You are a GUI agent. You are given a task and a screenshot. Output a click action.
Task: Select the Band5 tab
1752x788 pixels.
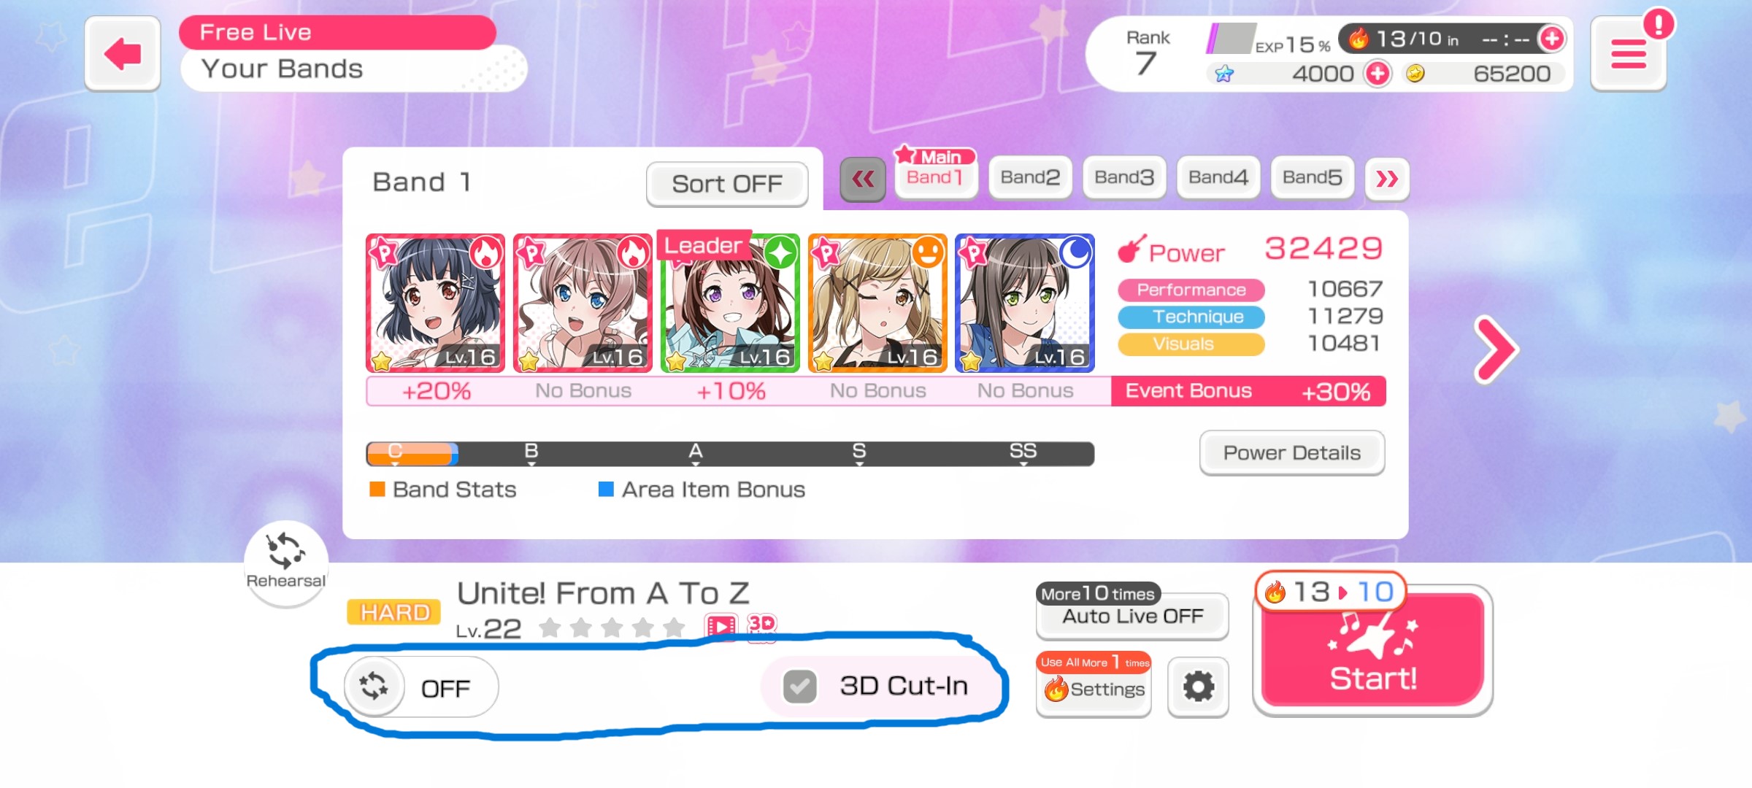1313,177
